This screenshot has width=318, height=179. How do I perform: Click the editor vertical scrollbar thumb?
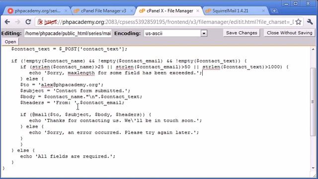[x=313, y=102]
